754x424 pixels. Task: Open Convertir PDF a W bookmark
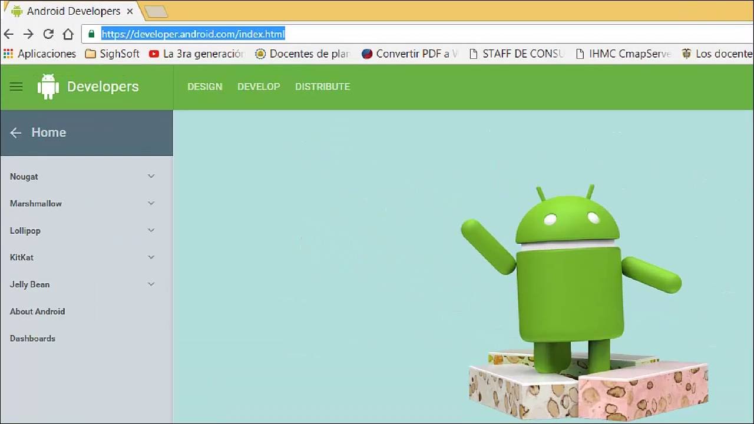(x=410, y=54)
